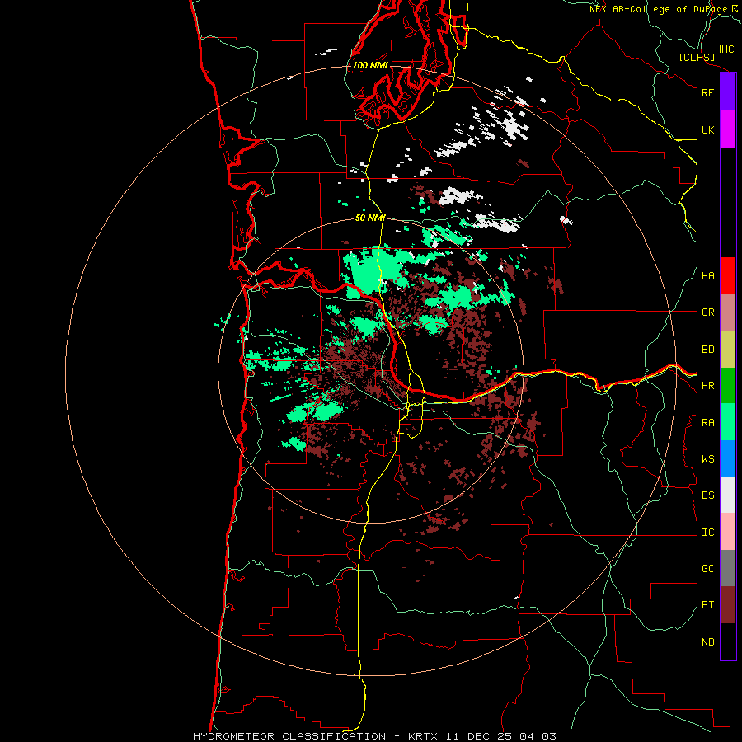Click the BI brown legend swatch
742x742 pixels.
point(728,605)
